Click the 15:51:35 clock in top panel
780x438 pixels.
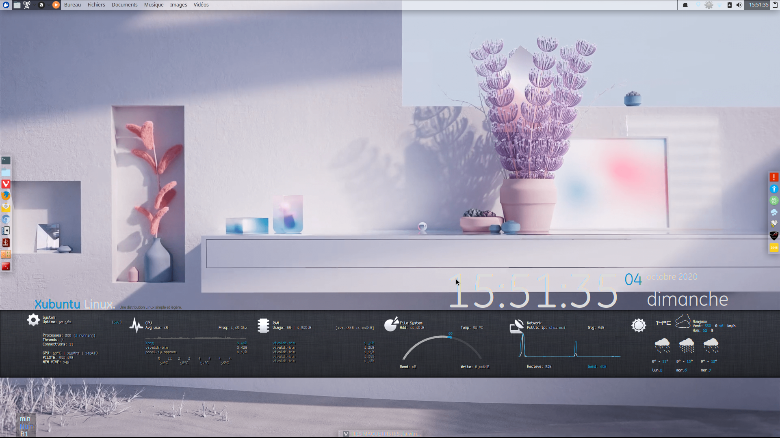(758, 5)
